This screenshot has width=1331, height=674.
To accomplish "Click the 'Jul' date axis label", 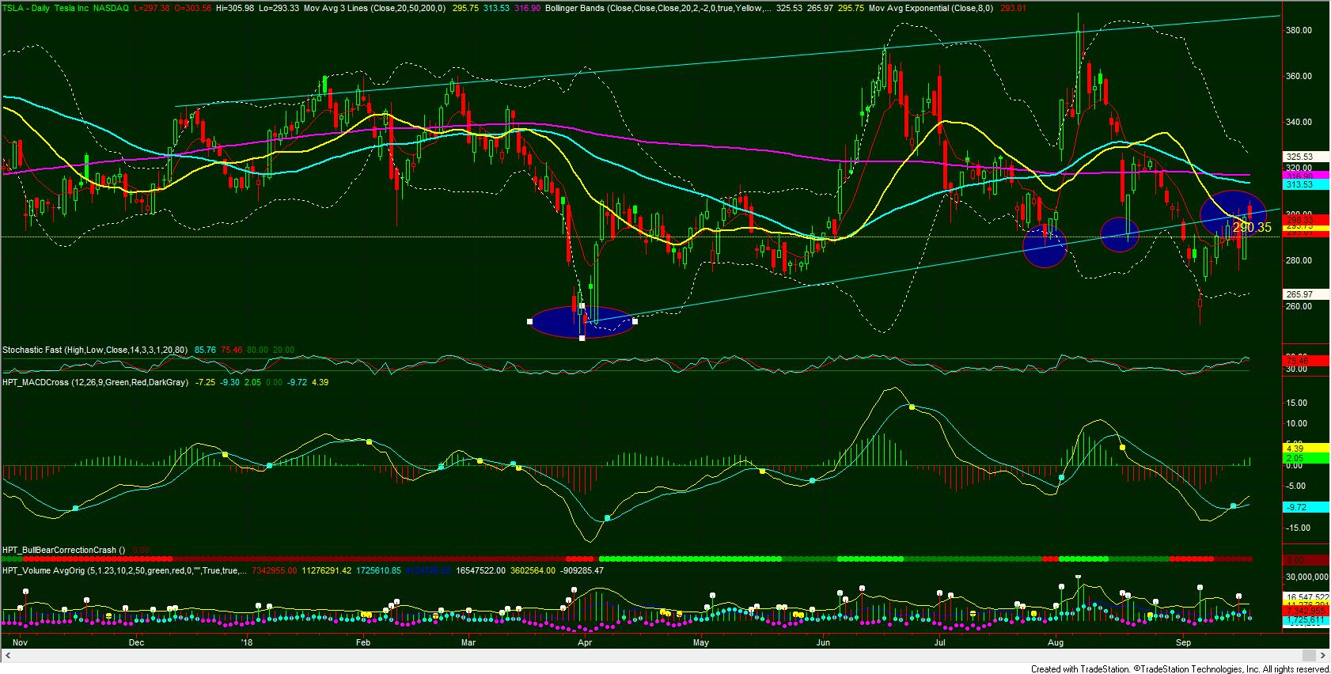I will 940,642.
